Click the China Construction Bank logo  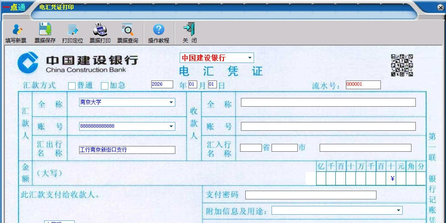(78, 63)
